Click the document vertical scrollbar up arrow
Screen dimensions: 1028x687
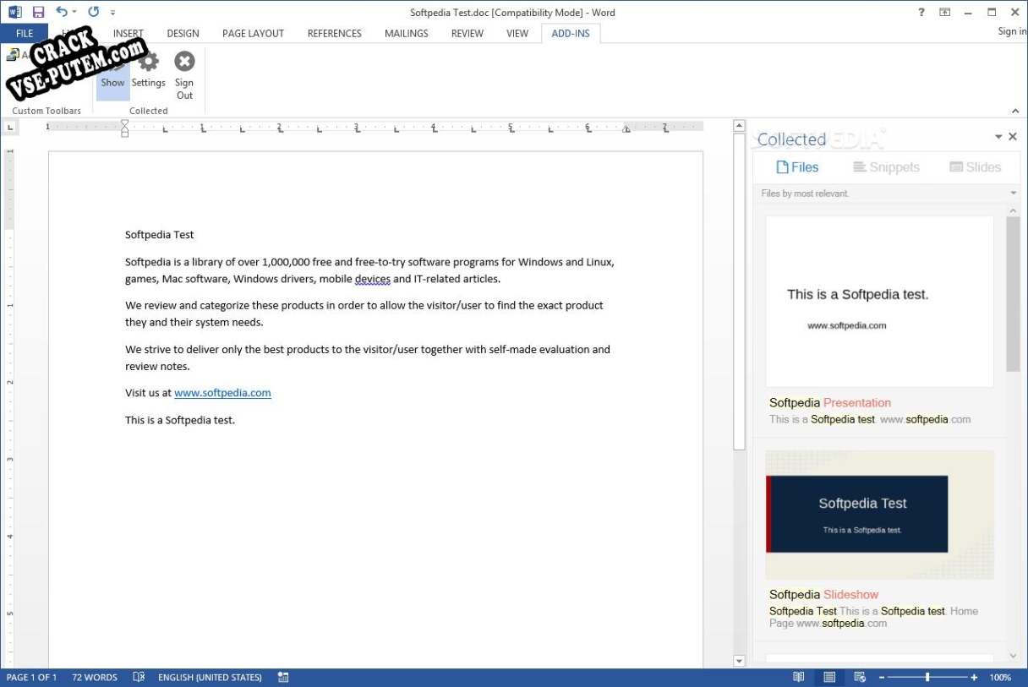click(x=739, y=126)
